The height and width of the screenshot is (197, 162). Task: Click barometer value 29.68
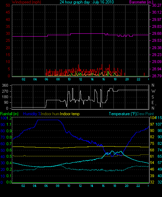coord(156,33)
